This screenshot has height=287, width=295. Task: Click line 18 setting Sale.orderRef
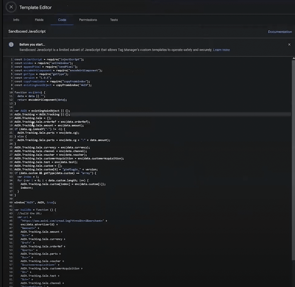[x=52, y=122]
